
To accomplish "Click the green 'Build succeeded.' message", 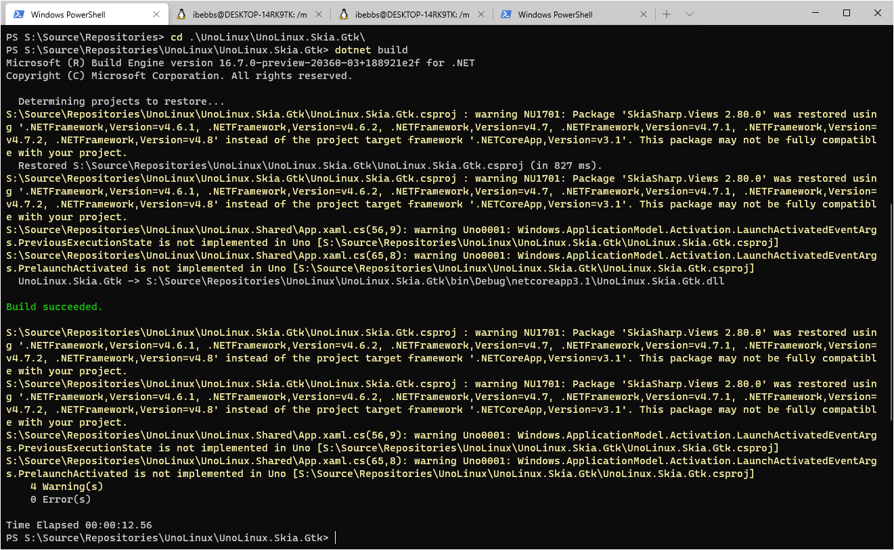I will (54, 307).
